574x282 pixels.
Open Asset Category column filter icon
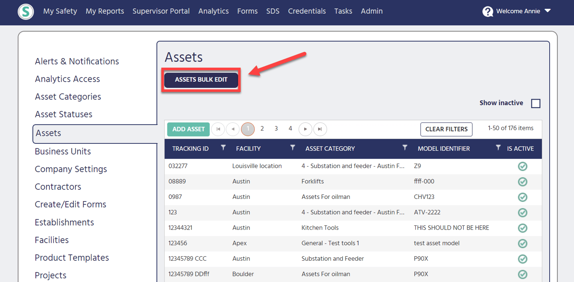coord(405,148)
